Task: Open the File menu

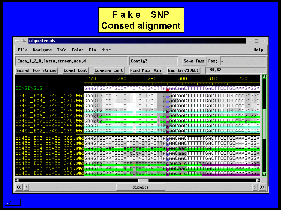Action: click(23, 50)
